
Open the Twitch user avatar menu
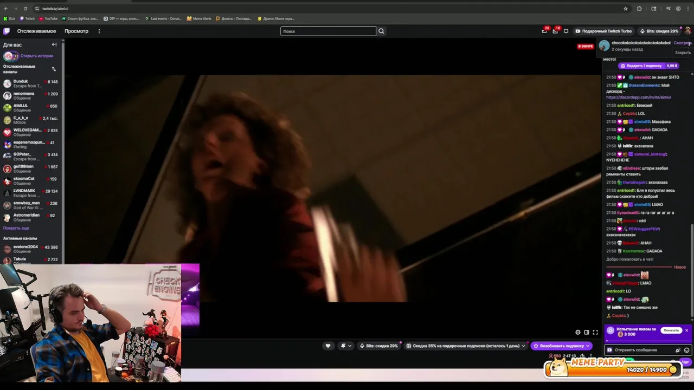click(688, 31)
